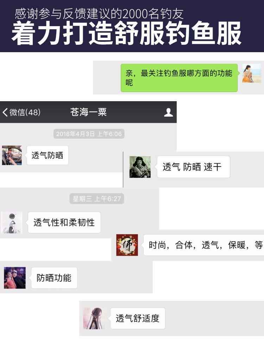The height and width of the screenshot is (342, 264).
Task: Select the 时尚，合体，透气，保暖 message bubble
Action: point(204,245)
